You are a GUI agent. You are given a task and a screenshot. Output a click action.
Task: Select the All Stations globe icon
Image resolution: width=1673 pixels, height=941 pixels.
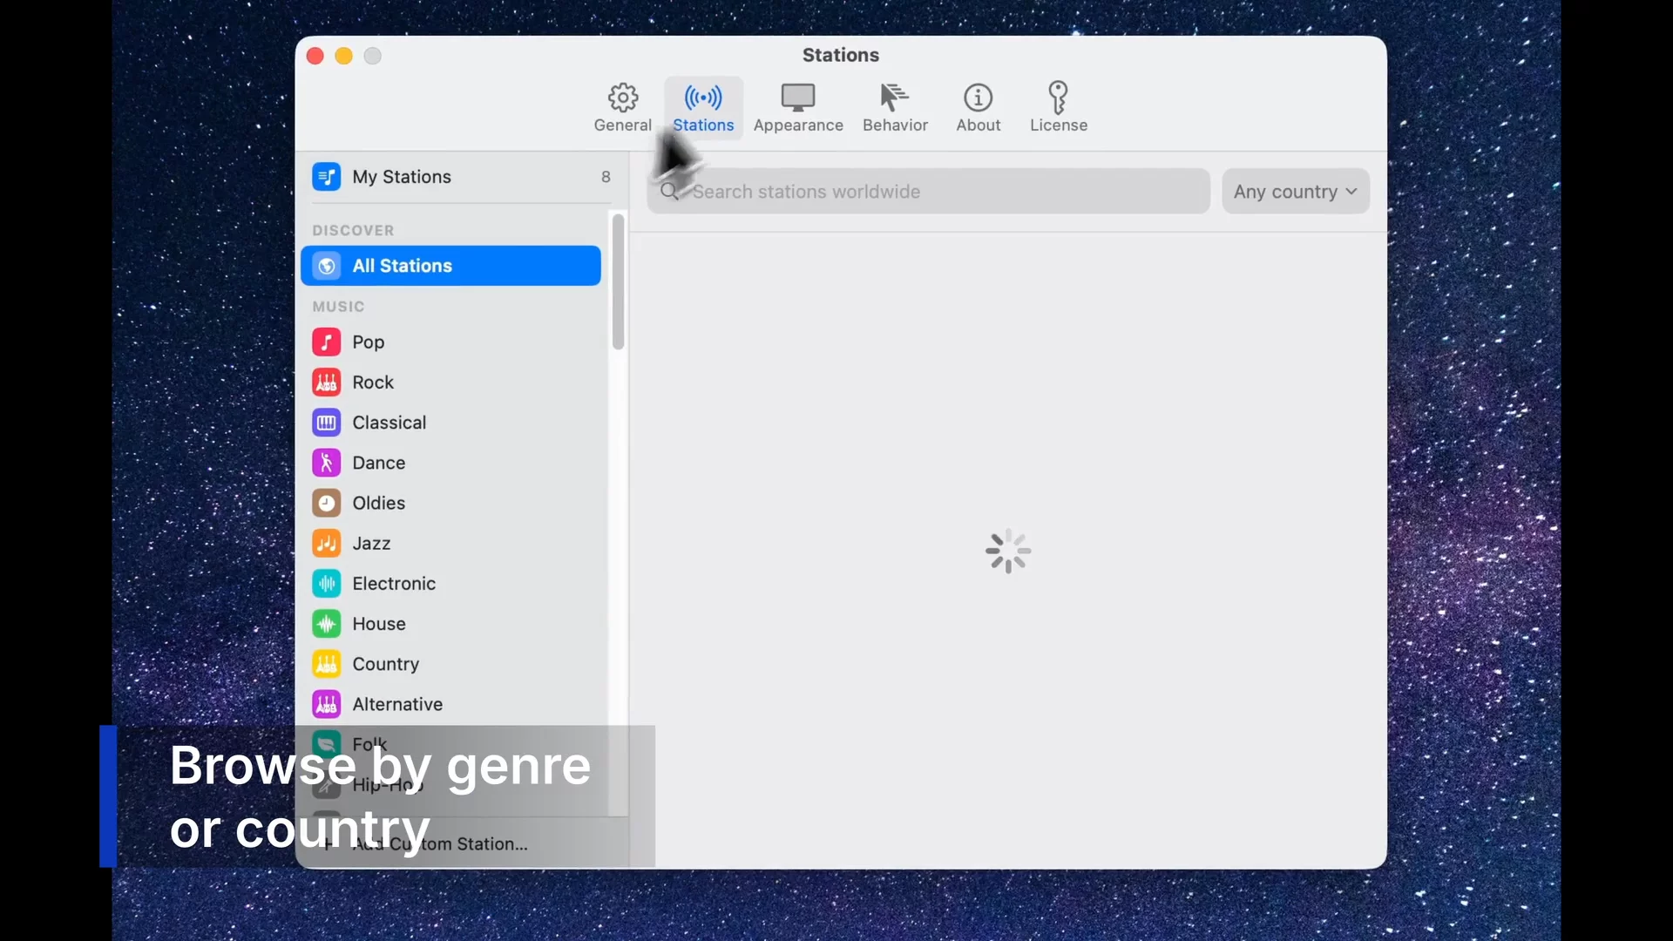click(x=327, y=266)
